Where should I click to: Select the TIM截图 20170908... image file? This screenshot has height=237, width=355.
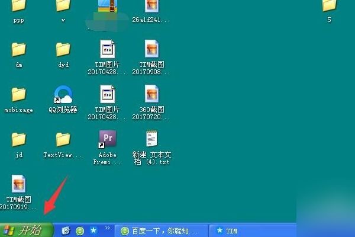(151, 49)
